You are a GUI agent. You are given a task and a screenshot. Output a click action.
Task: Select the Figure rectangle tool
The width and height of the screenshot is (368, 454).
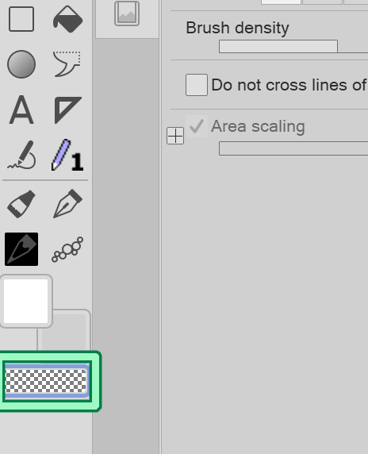pos(21,19)
